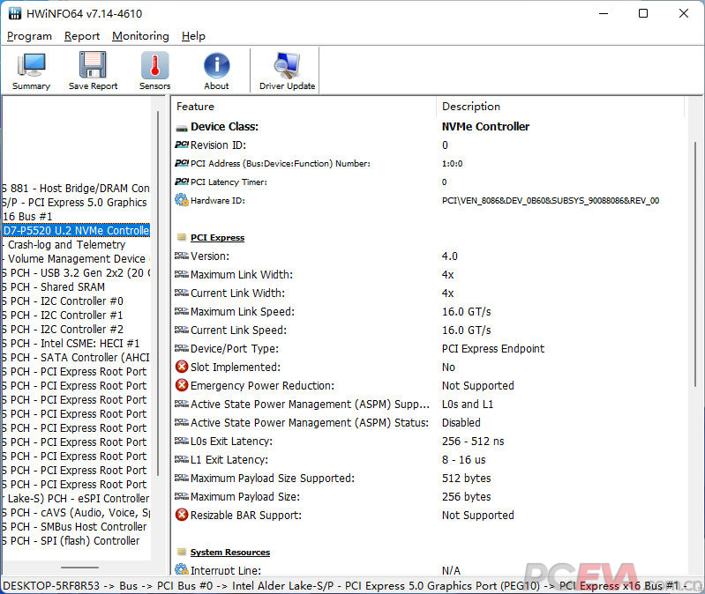The image size is (705, 594).
Task: Open the Monitoring menu
Action: click(x=140, y=36)
